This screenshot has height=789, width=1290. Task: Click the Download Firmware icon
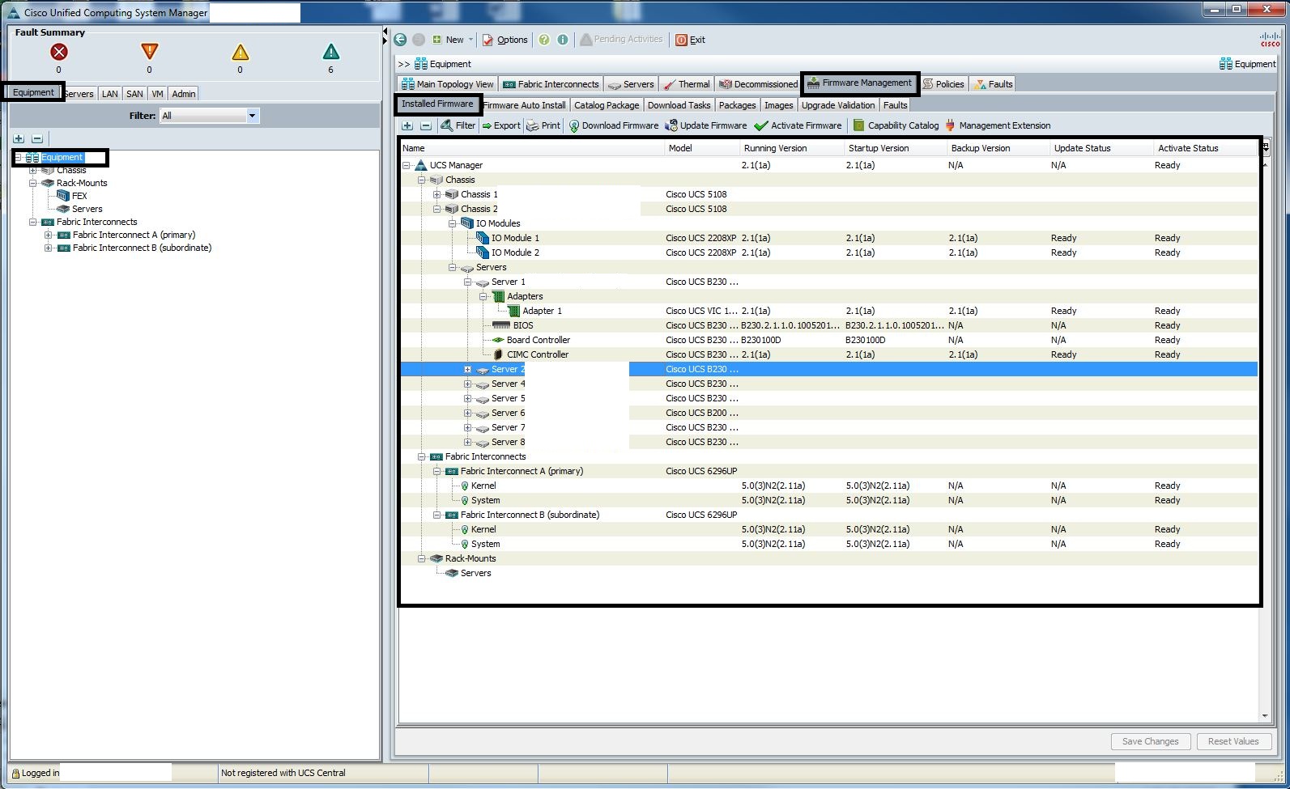coord(573,126)
